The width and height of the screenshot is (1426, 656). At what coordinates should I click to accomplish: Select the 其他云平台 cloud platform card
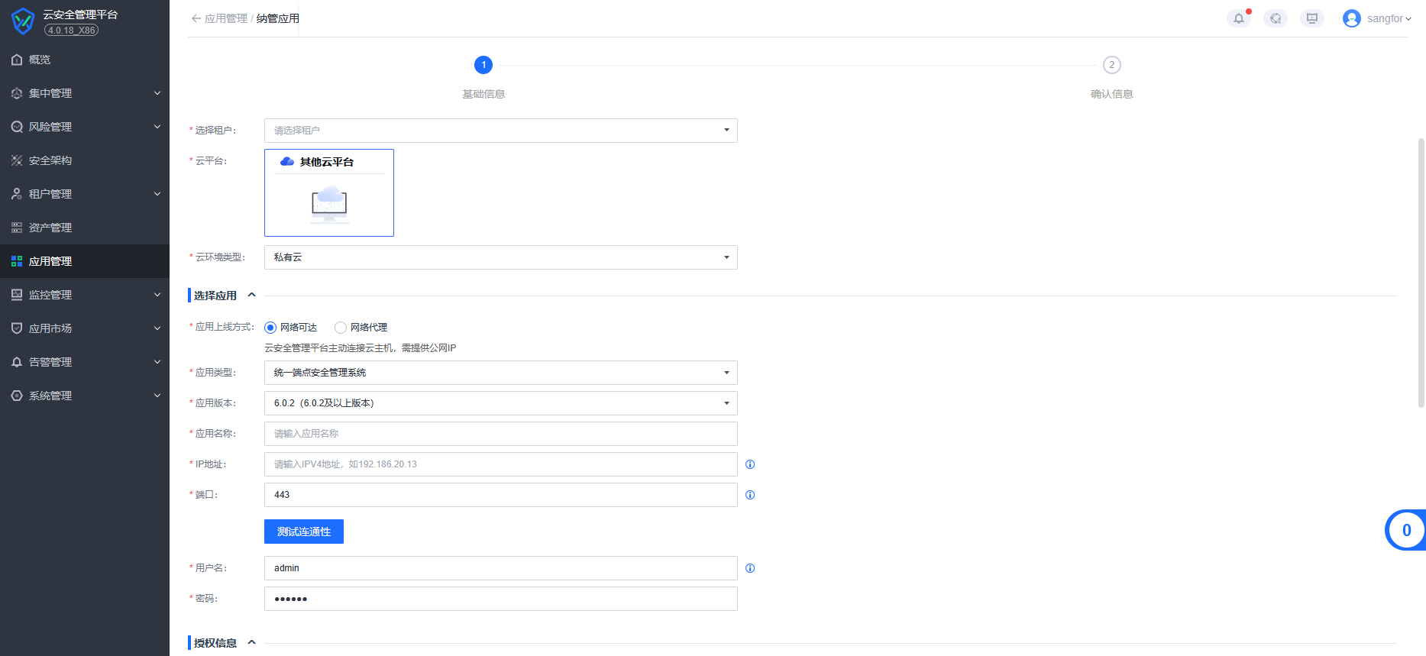coord(329,192)
